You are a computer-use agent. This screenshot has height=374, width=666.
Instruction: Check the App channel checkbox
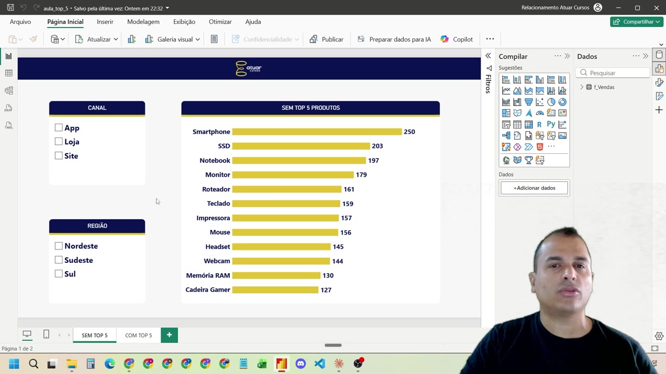tap(59, 128)
